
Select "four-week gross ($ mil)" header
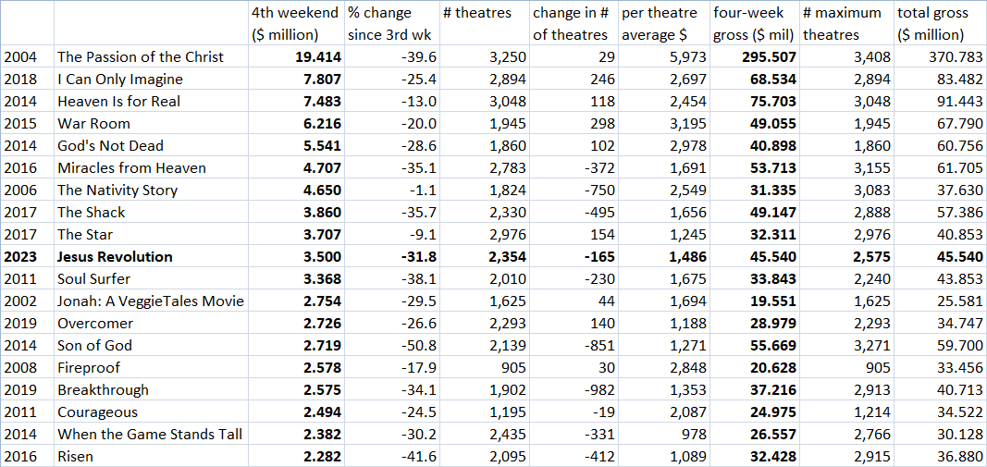pos(755,24)
